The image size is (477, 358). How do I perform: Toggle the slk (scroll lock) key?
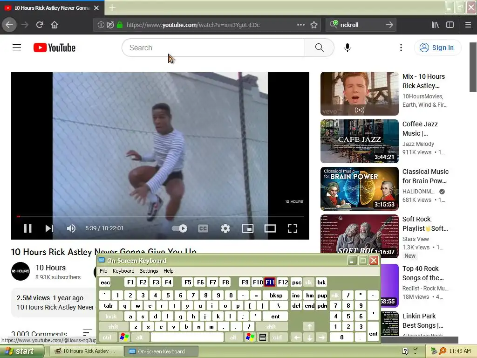pyautogui.click(x=308, y=282)
